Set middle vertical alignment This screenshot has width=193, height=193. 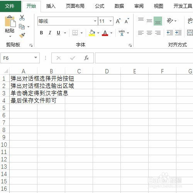coord(149,21)
